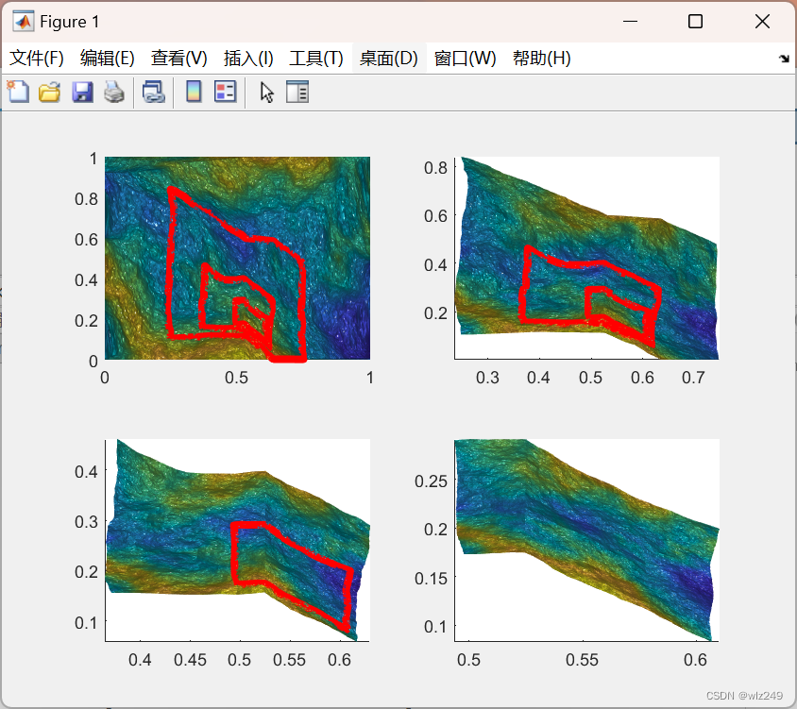Insert a colorbar using the toolbar icon
797x709 pixels.
[194, 92]
